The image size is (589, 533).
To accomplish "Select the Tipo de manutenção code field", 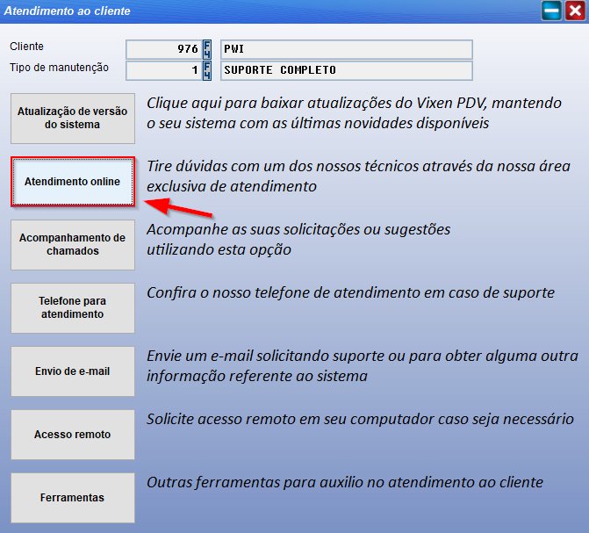I will point(164,70).
